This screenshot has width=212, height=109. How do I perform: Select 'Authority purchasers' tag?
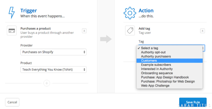(169, 57)
